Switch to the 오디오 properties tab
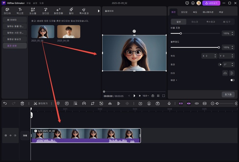The width and height of the screenshot is (239, 162). (x=184, y=12)
